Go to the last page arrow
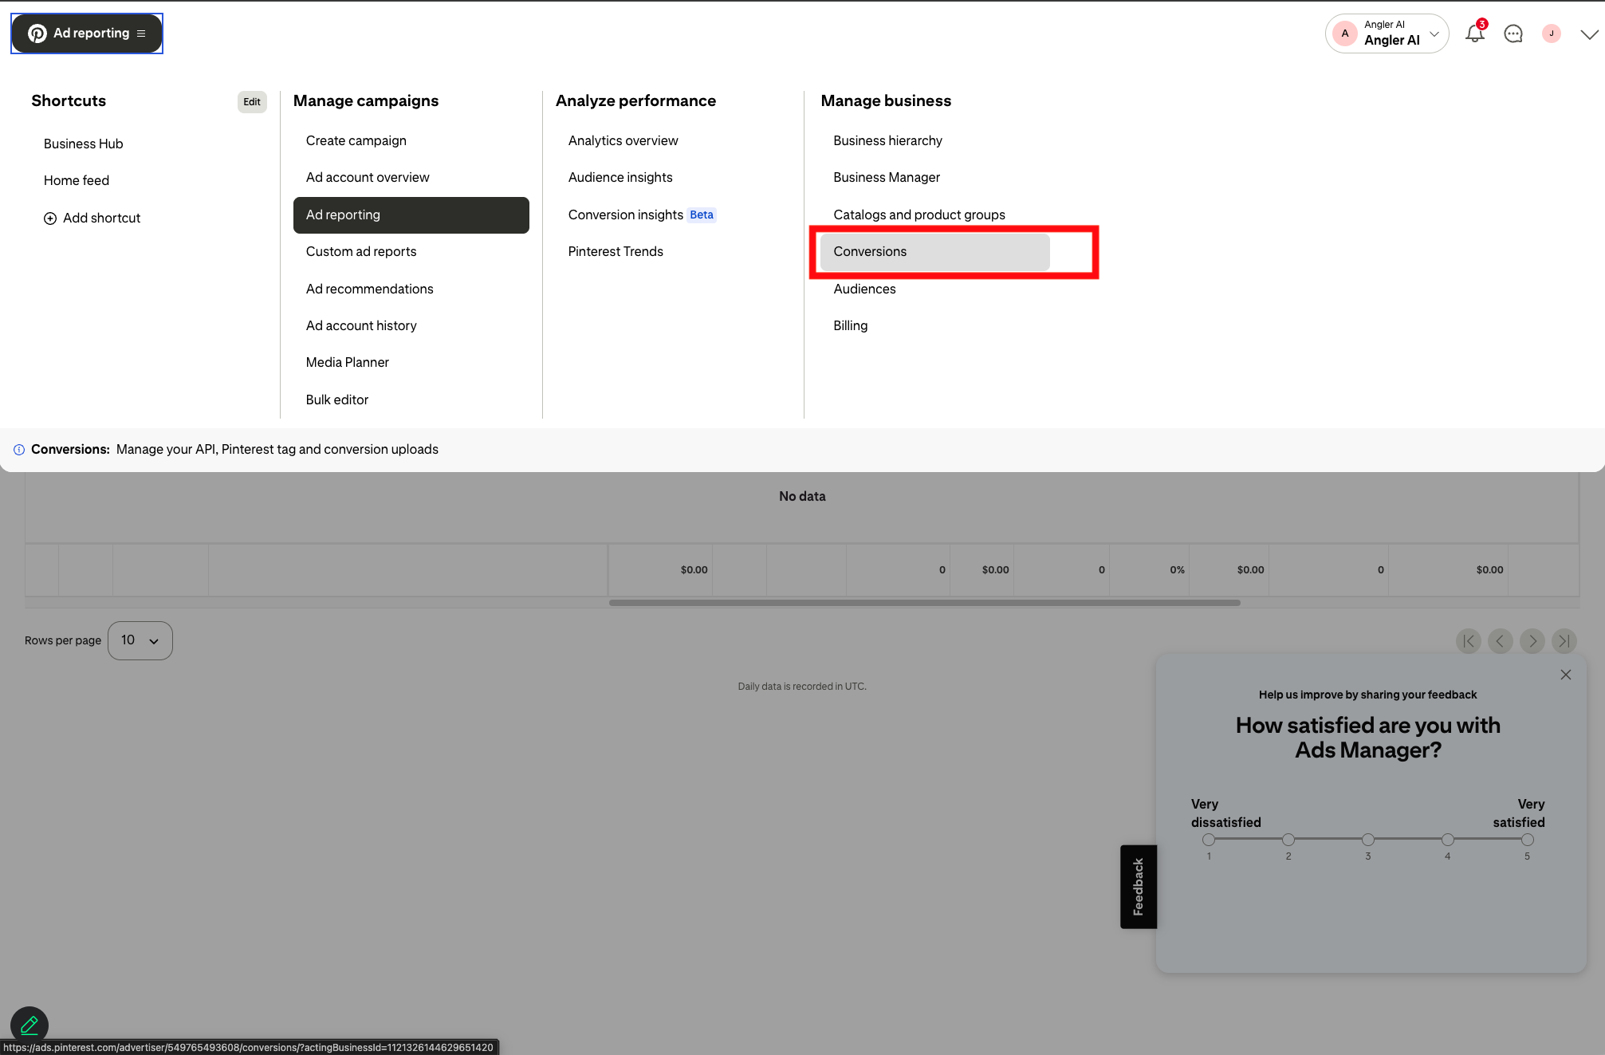 tap(1564, 640)
